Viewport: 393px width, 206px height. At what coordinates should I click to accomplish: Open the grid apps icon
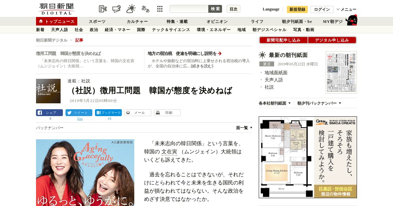[160, 9]
